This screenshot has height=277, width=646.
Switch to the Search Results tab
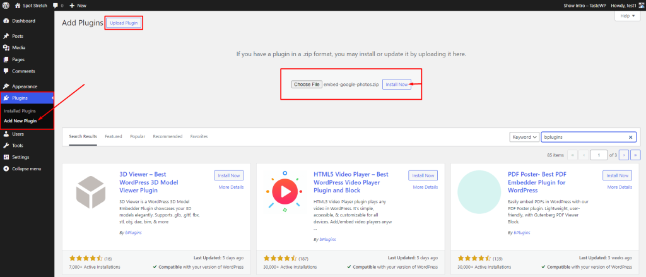click(x=83, y=136)
